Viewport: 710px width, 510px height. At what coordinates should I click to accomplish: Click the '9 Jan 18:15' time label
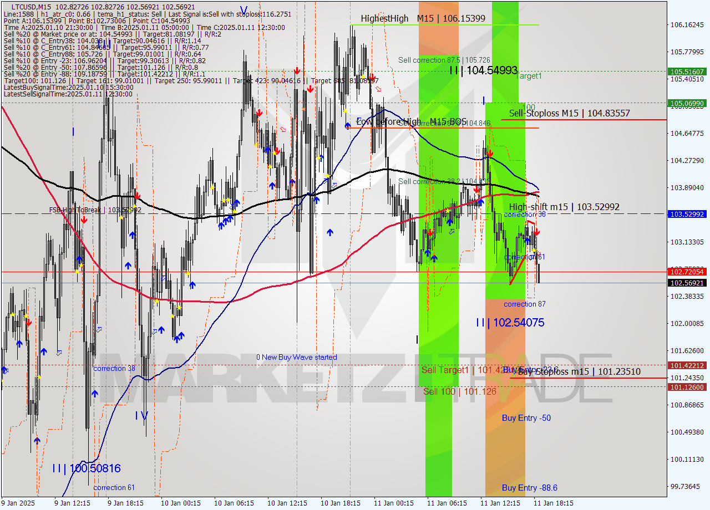point(125,503)
